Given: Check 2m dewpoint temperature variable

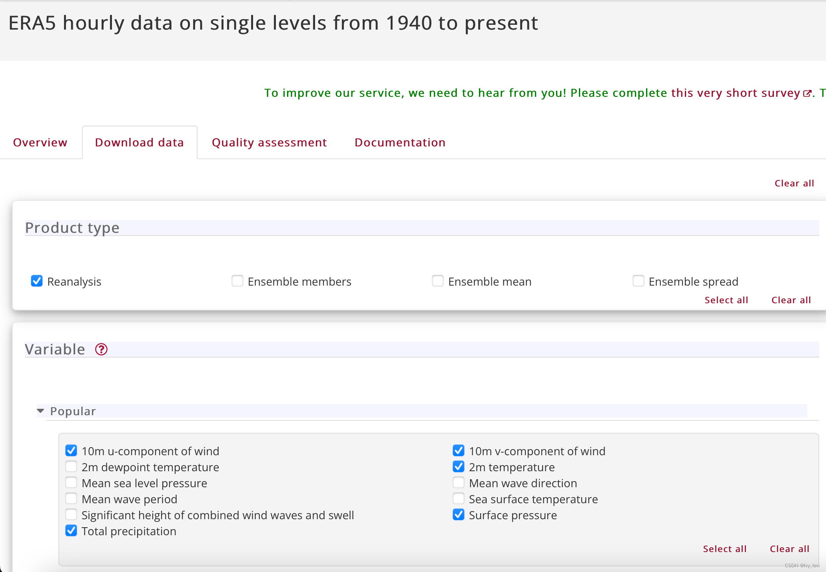Looking at the screenshot, I should [x=71, y=467].
